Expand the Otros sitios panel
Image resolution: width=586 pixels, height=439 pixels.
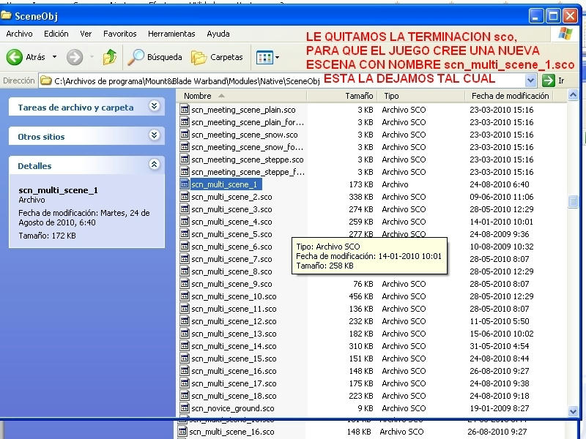point(154,135)
